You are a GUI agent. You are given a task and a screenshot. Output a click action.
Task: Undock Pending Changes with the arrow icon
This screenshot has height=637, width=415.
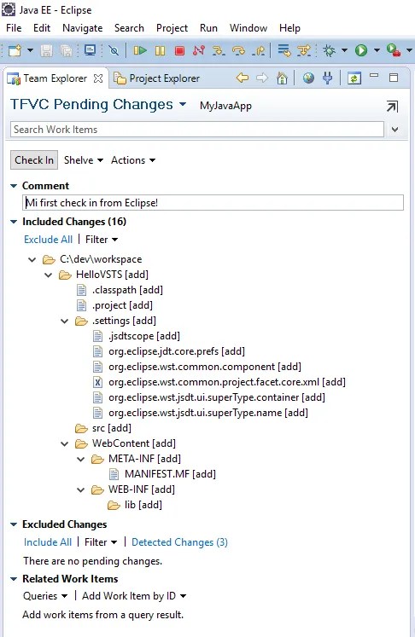point(392,107)
